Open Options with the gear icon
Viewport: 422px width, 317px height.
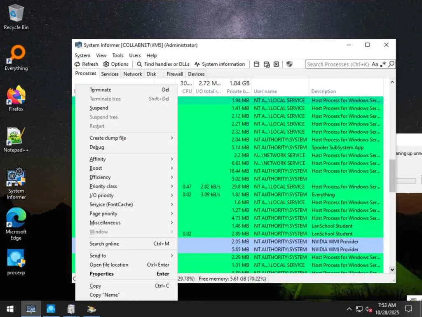(106, 64)
